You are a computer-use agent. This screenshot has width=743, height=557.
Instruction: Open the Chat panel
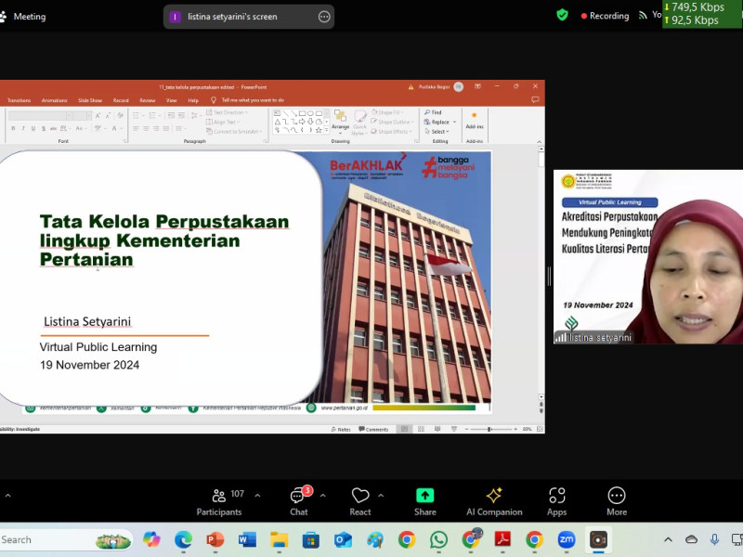[298, 501]
